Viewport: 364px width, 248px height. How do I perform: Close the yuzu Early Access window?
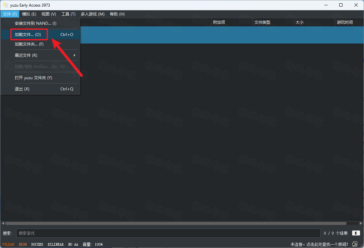click(356, 5)
